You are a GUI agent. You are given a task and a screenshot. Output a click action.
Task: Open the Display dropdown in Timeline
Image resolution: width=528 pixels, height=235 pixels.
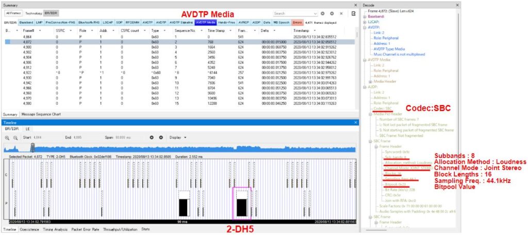(178, 138)
